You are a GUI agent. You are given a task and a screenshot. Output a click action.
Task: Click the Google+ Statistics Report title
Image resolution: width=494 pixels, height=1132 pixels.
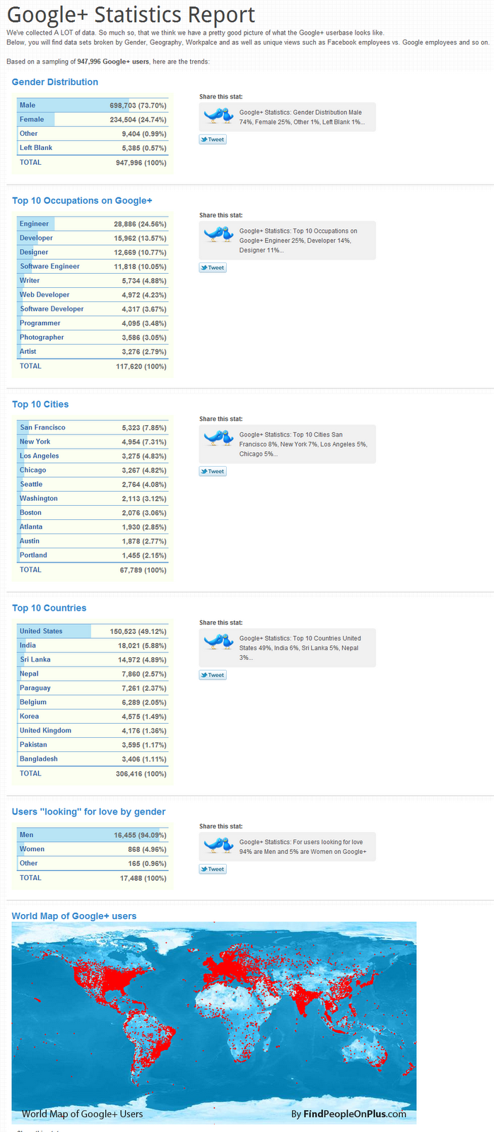pyautogui.click(x=131, y=15)
